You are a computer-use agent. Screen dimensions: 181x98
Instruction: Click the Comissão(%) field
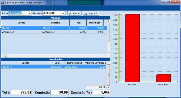click(x=101, y=92)
